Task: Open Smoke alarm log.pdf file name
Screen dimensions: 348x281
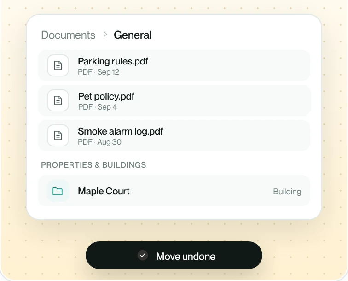Action: tap(120, 131)
